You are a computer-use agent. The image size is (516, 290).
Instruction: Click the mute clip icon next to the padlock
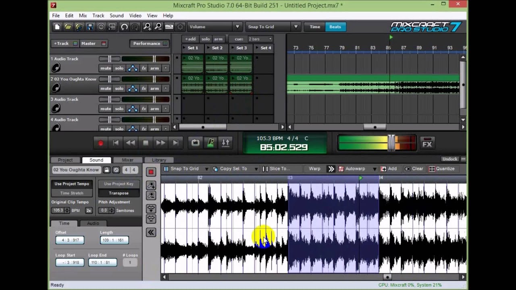coord(116,170)
